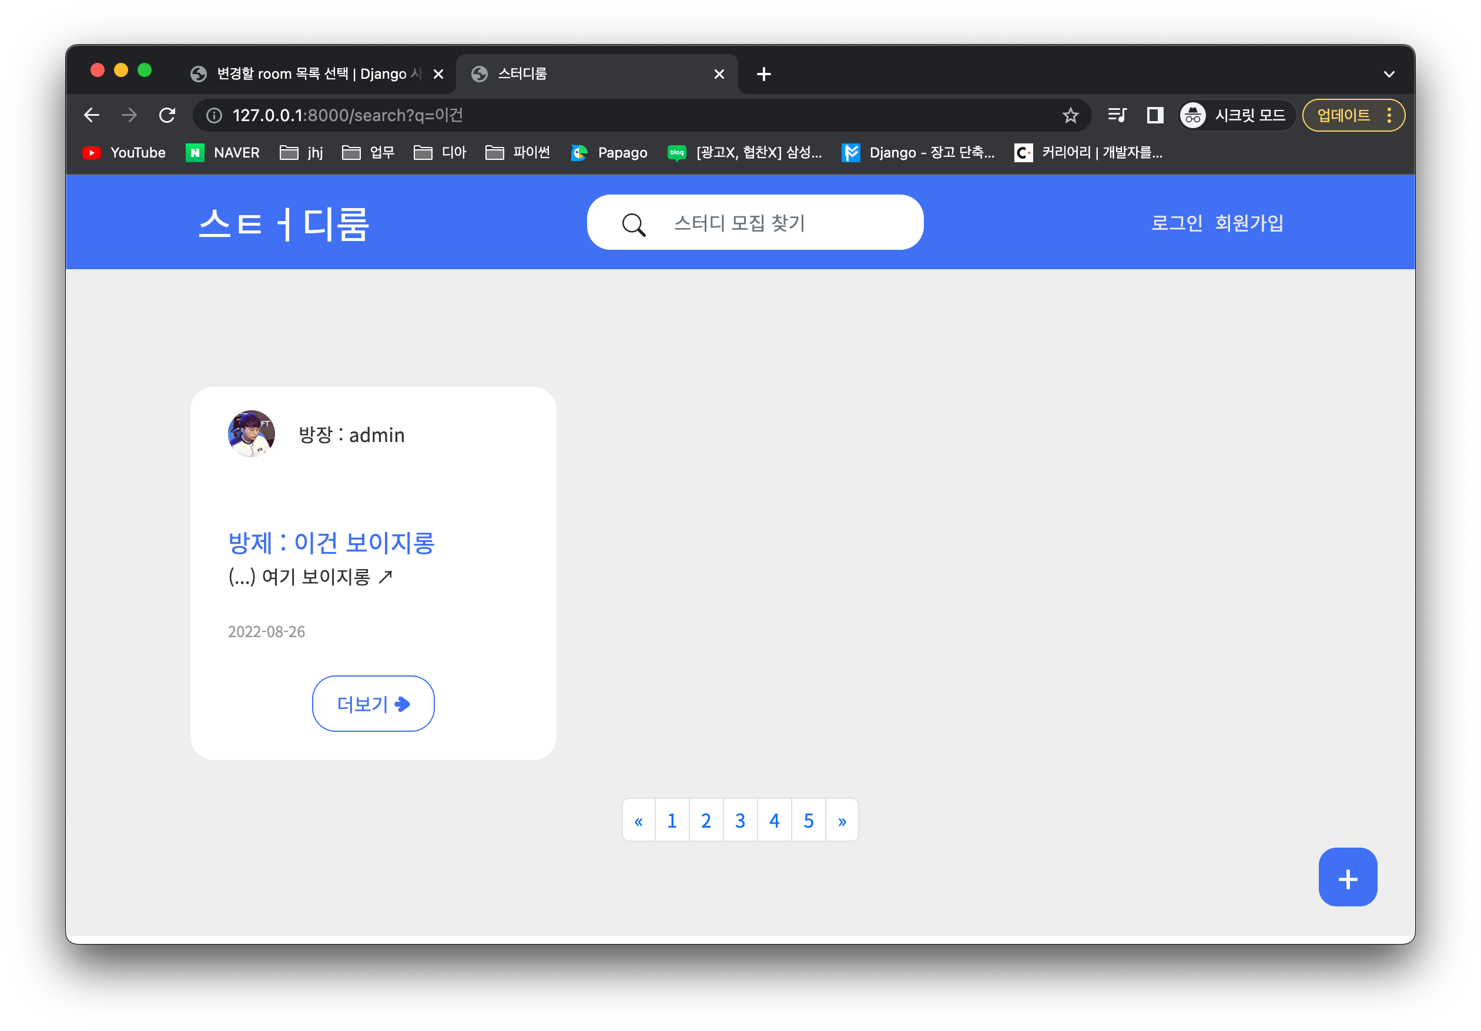The height and width of the screenshot is (1031, 1481).
Task: Open the 디아 bookmark folder
Action: (441, 153)
